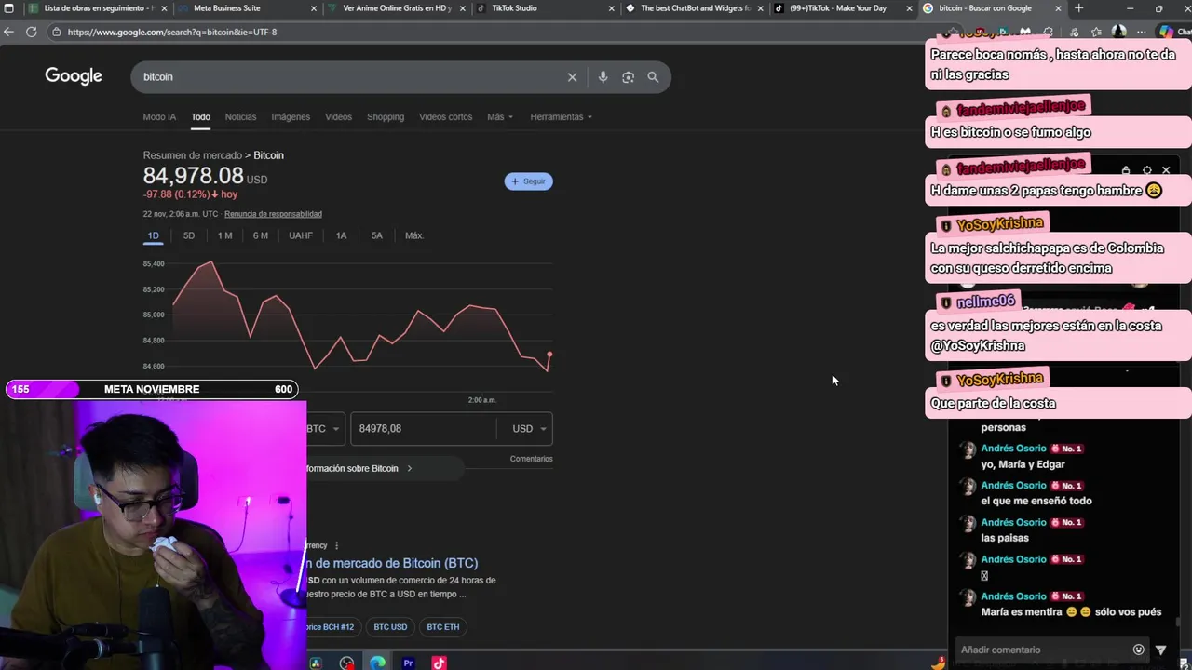Select the 5A chart range
Screen dimensions: 1192x670
point(377,235)
